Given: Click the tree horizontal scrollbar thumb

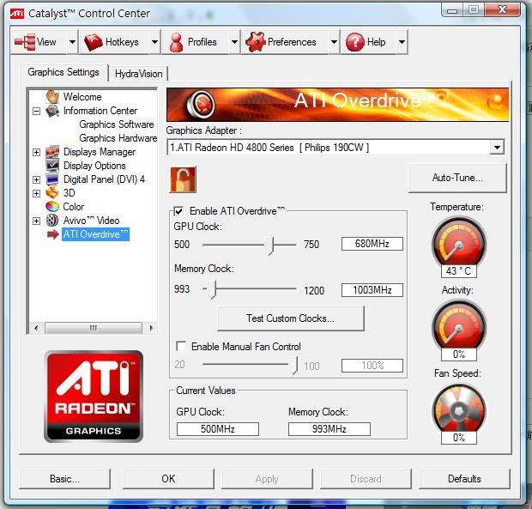Looking at the screenshot, I should pos(94,328).
